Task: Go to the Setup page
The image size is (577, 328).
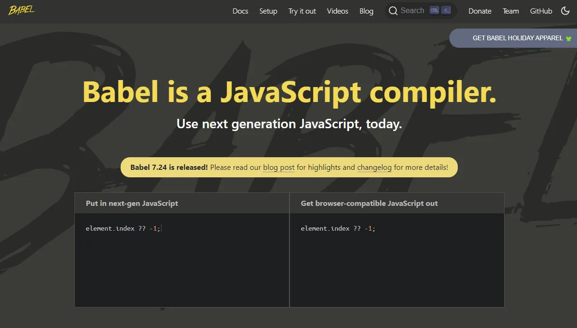Action: coord(268,11)
